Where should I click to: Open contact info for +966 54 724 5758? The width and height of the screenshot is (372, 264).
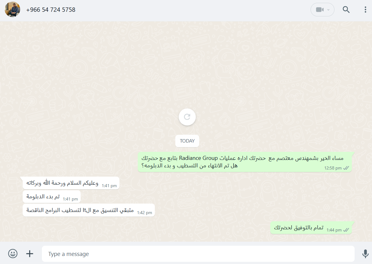(51, 10)
